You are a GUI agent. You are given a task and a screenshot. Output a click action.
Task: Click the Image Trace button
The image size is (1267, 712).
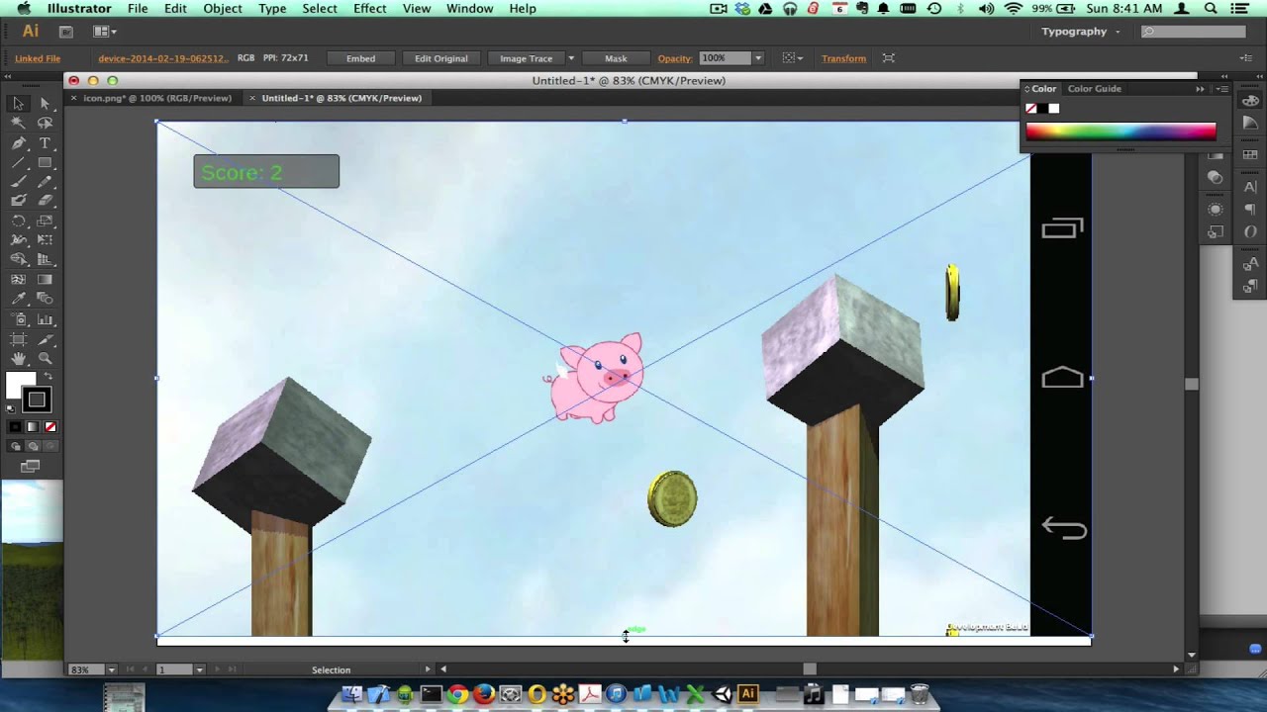(527, 58)
